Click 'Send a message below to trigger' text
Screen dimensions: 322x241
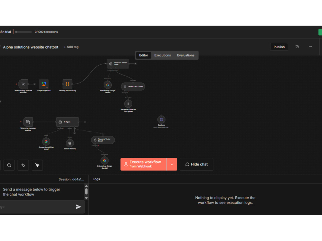32,189
